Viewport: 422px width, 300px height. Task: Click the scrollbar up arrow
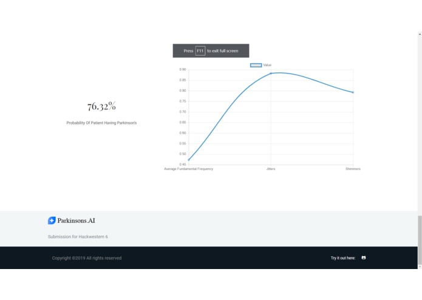420,34
